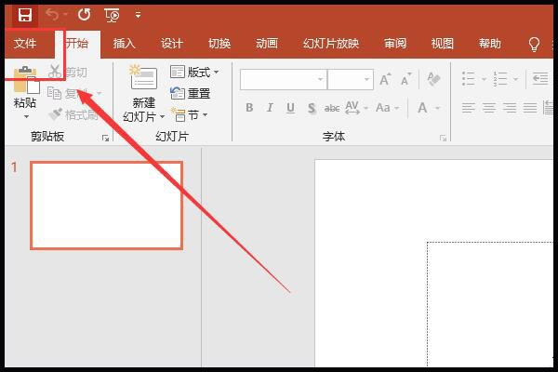This screenshot has width=558, height=372.
Task: Click the Paste (粘贴) clipboard icon
Action: coord(25,84)
